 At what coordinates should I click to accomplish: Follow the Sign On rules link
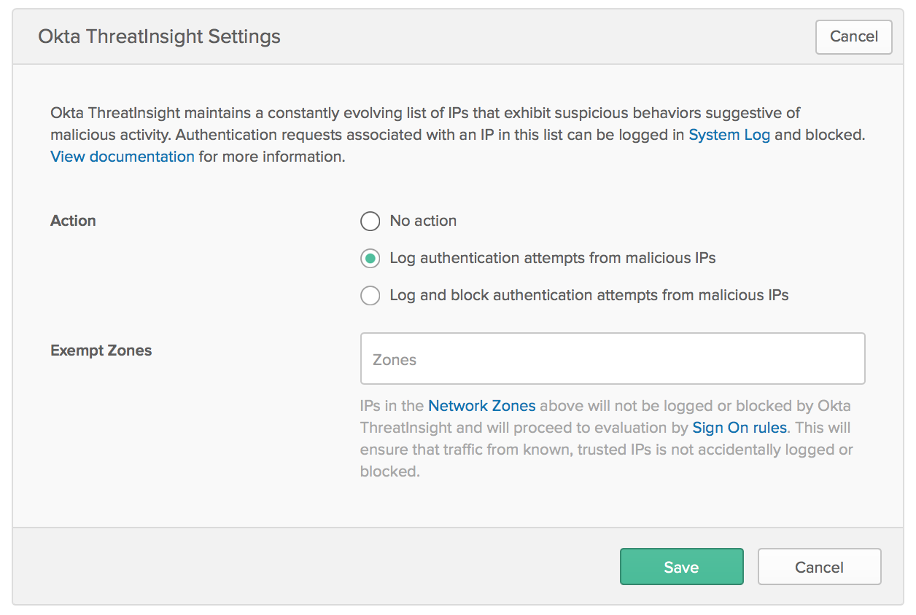[739, 428]
